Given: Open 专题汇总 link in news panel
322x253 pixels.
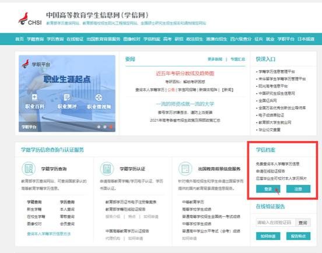Looking at the screenshot, I should click(x=237, y=59).
